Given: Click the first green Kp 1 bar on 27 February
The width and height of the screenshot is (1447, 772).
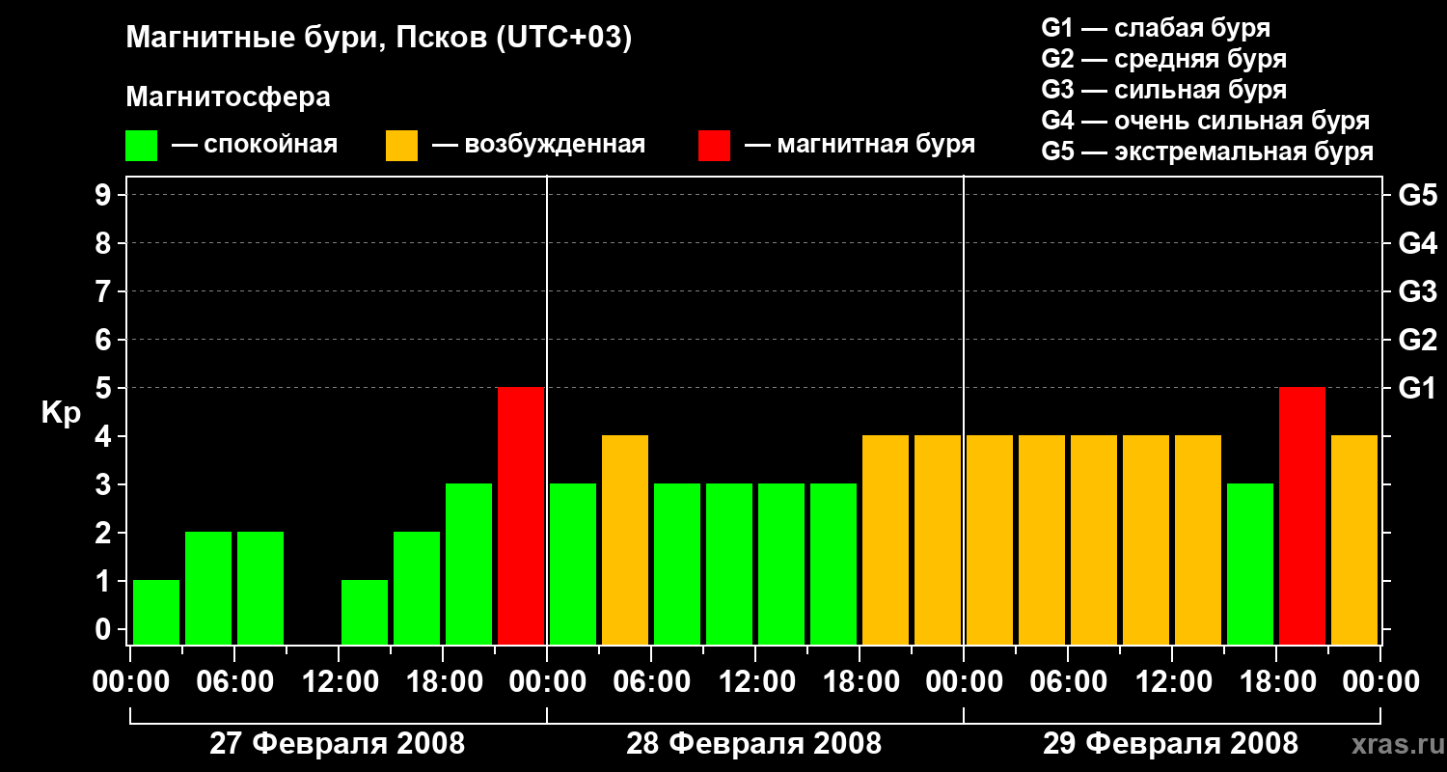Looking at the screenshot, I should pos(156,612).
